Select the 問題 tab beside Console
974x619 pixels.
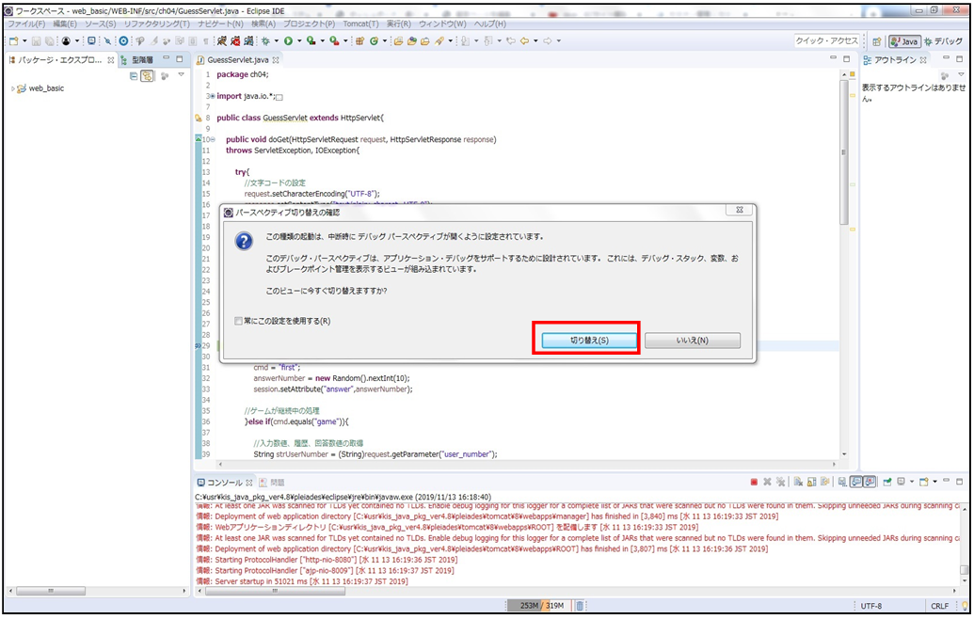(277, 482)
